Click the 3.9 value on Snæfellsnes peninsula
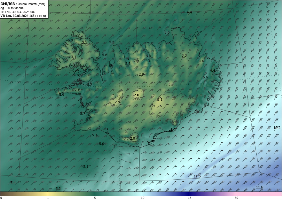The width and height of the screenshot is (282, 200). click(77, 89)
